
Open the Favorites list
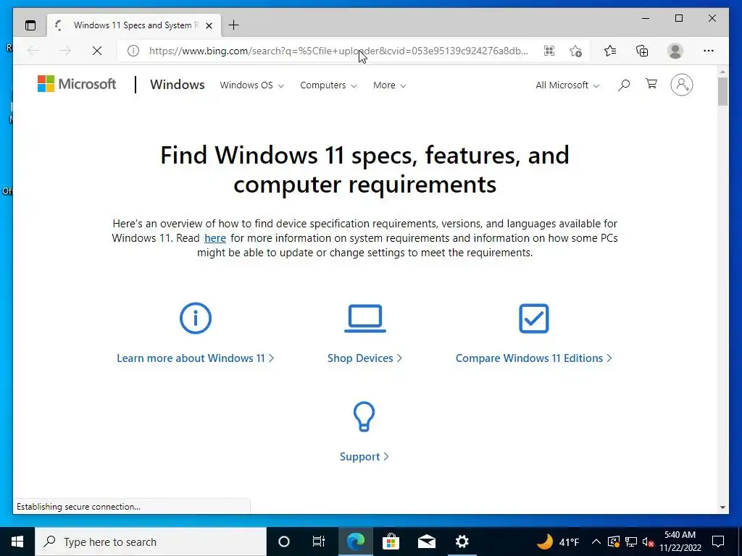tap(610, 51)
